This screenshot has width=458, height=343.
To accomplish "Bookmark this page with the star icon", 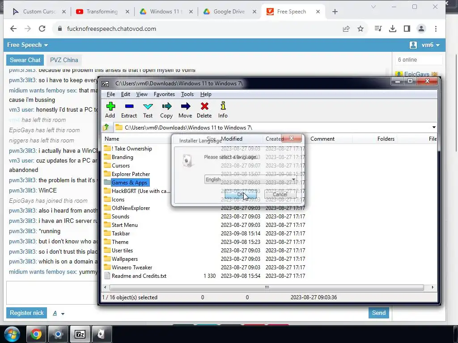I will point(360,29).
